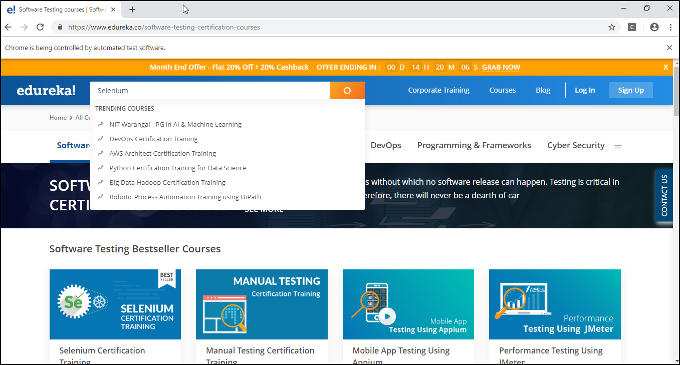Open a new tab with plus icon
The width and height of the screenshot is (680, 365).
(x=132, y=10)
